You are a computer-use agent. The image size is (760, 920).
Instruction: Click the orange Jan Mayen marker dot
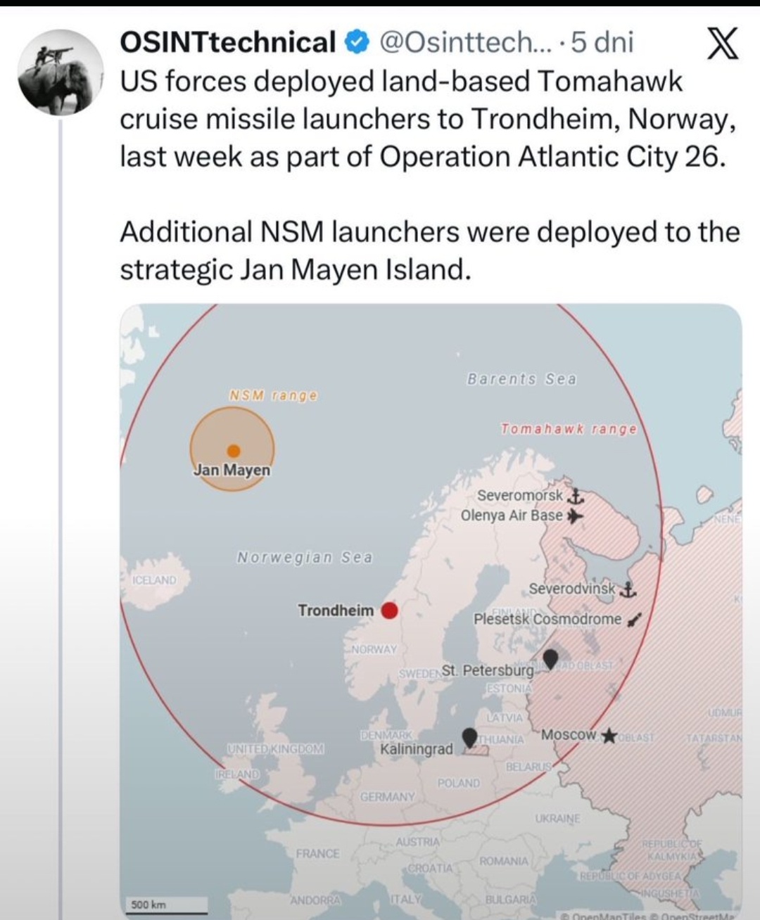pos(234,450)
